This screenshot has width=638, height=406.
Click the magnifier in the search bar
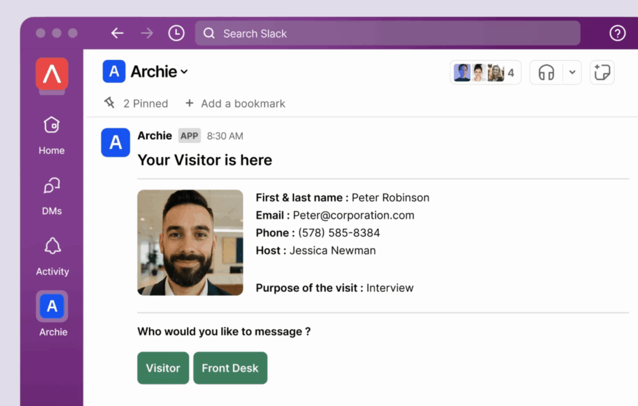tap(209, 33)
